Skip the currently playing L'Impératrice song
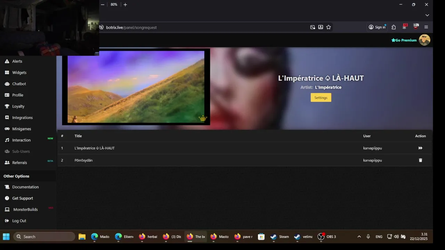Viewport: 445px width, 250px height. tap(420, 148)
